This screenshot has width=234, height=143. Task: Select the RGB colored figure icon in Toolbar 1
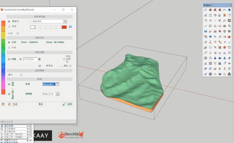click(x=229, y=74)
